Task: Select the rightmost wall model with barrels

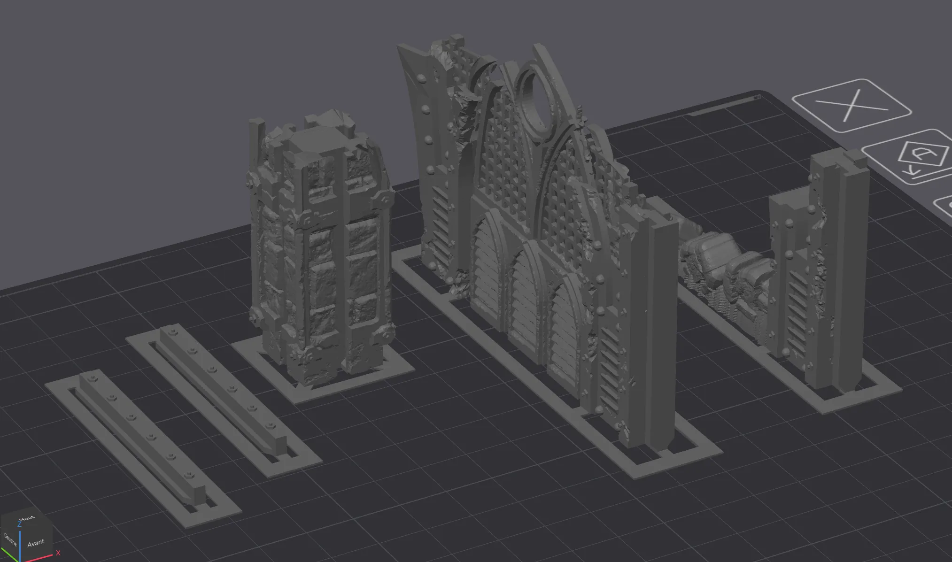Action: coord(794,282)
